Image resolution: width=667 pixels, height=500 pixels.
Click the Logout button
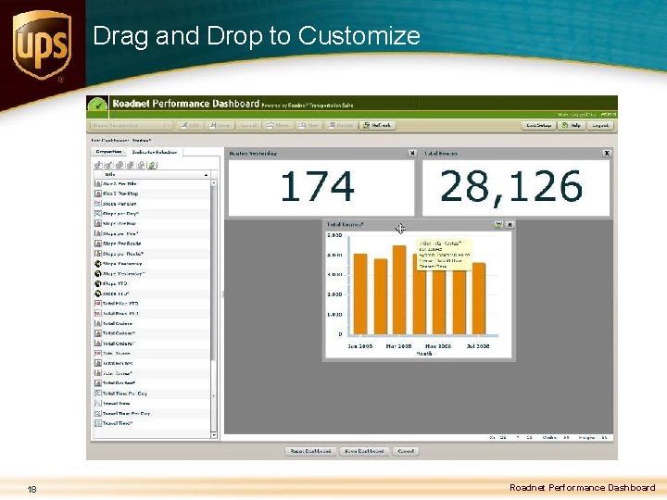600,125
